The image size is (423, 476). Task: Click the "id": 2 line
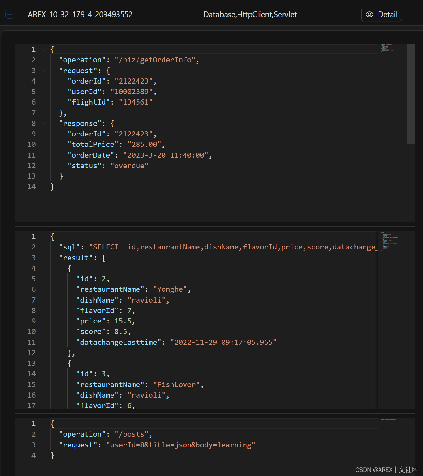tap(93, 279)
